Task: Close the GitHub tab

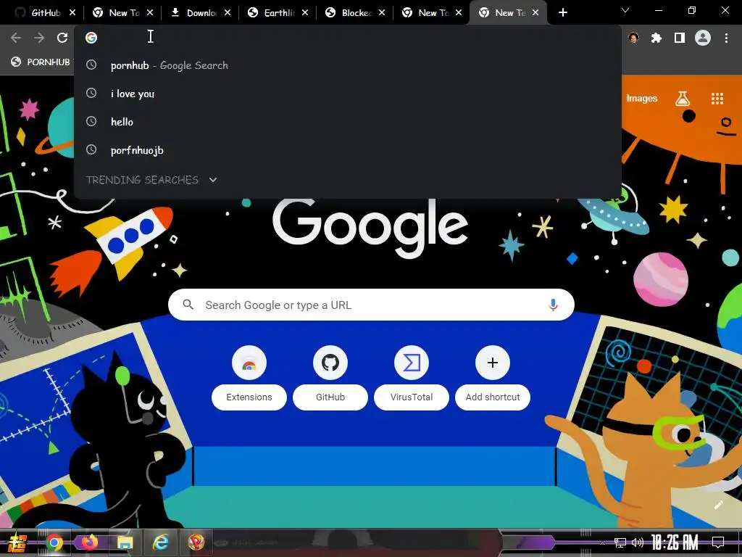Action: click(x=72, y=13)
